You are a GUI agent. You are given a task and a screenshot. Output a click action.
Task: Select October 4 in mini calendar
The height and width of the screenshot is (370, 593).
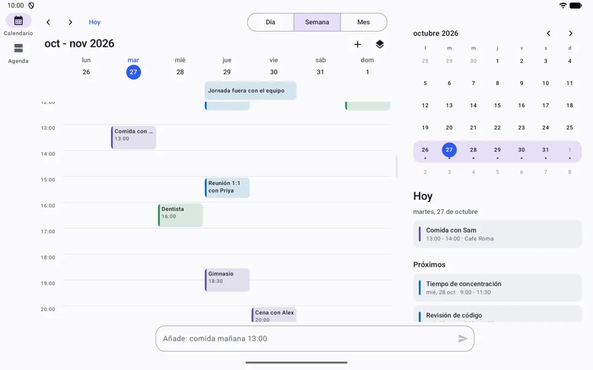click(570, 61)
